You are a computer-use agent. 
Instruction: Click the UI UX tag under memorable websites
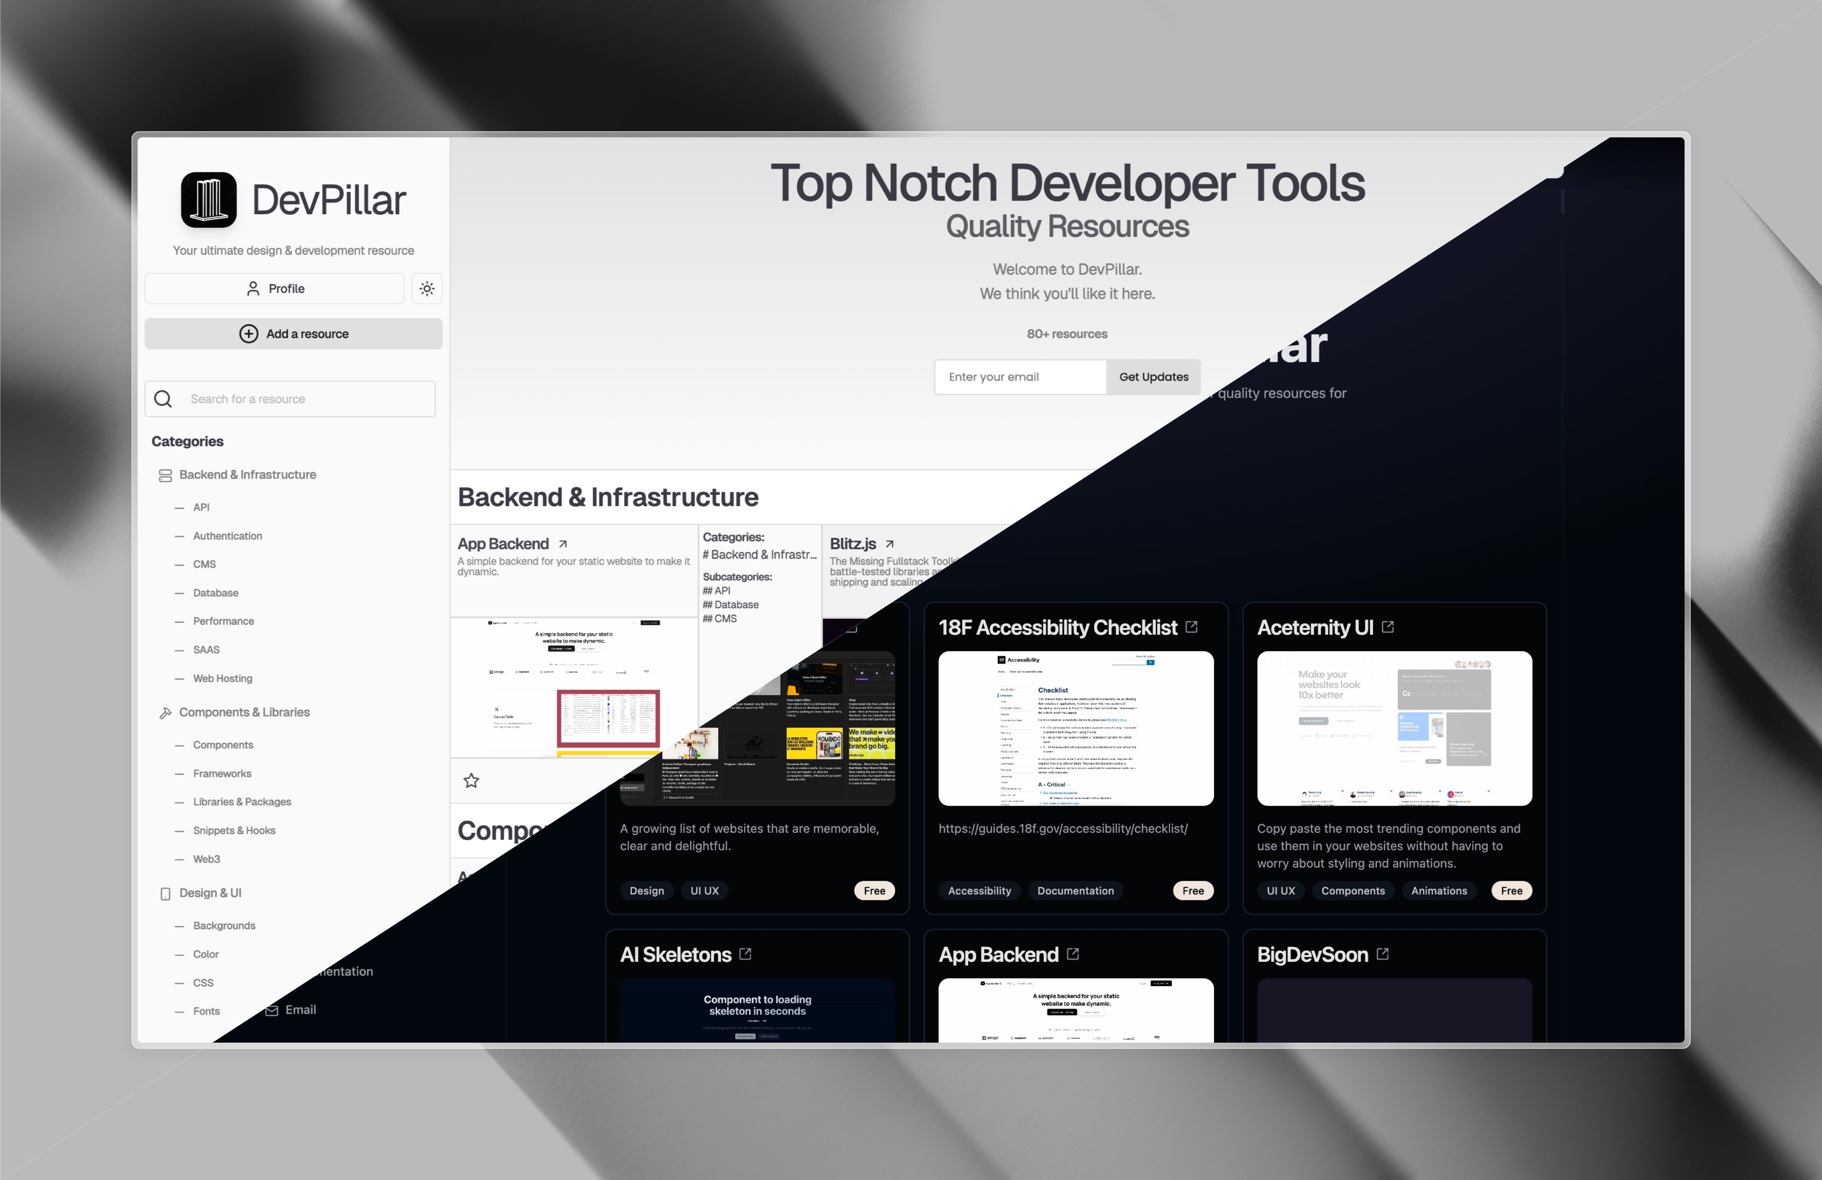tap(704, 891)
